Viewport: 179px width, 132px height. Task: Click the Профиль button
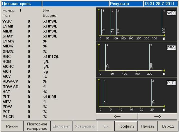pos(126,126)
